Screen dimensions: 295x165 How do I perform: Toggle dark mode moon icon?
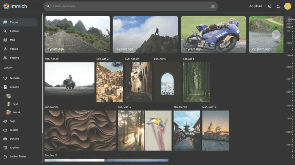270,6
